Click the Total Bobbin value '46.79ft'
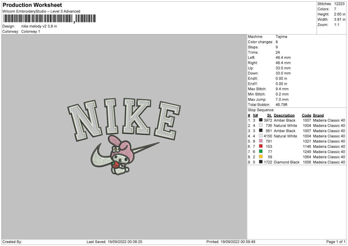 click(281, 105)
